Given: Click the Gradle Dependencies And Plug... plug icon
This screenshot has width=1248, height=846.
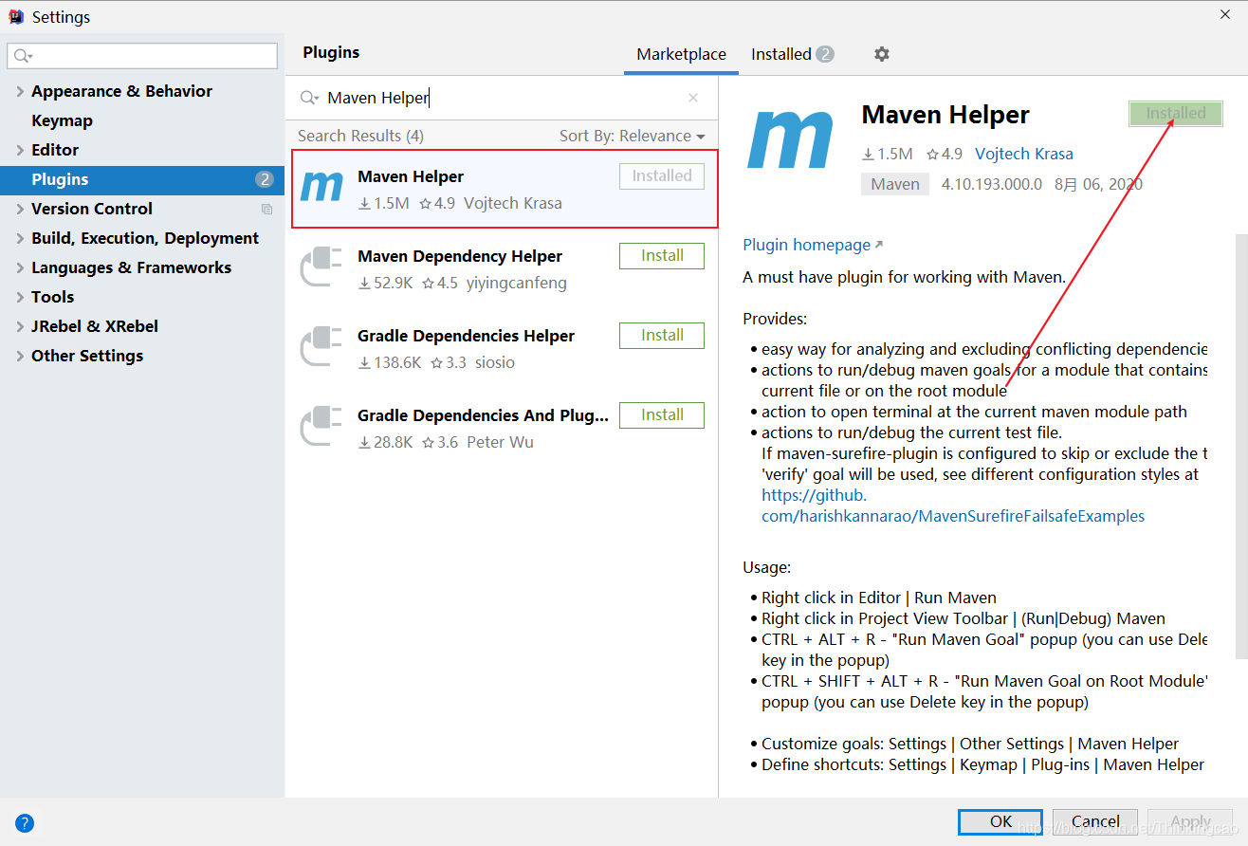Looking at the screenshot, I should [321, 427].
